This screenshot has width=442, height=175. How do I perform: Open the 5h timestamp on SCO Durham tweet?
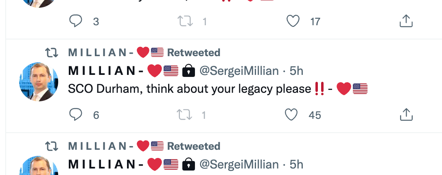pos(296,71)
